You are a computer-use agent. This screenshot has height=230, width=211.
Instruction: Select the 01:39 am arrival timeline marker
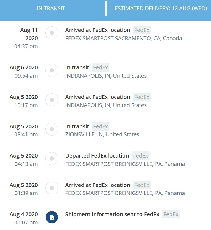(52, 188)
